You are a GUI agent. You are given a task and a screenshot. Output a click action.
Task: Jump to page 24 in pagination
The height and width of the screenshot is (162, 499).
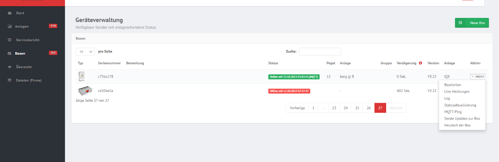coord(346,108)
